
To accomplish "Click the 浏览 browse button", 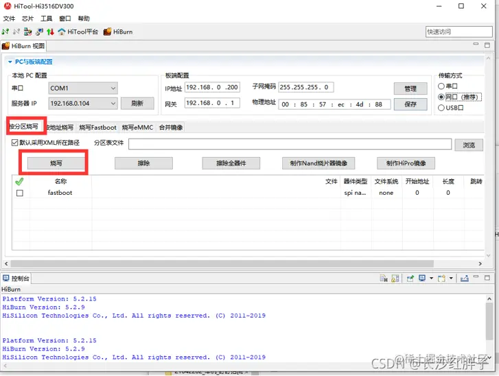I will click(x=469, y=145).
